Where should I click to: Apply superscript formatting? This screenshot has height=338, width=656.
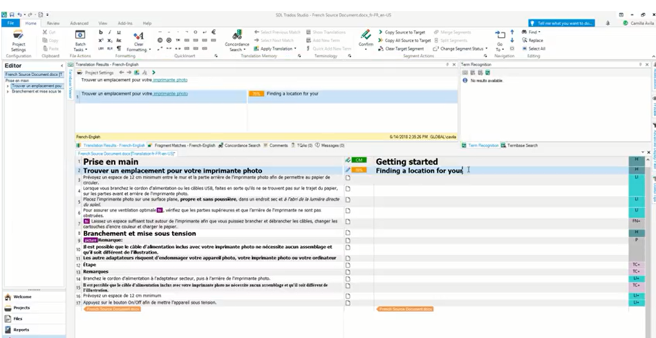point(101,41)
